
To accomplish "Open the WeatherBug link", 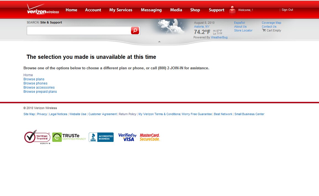I will pyautogui.click(x=219, y=37).
